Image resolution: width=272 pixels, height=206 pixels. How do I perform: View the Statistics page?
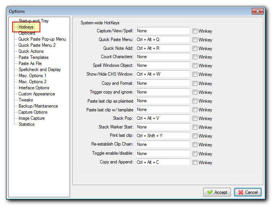coord(26,124)
